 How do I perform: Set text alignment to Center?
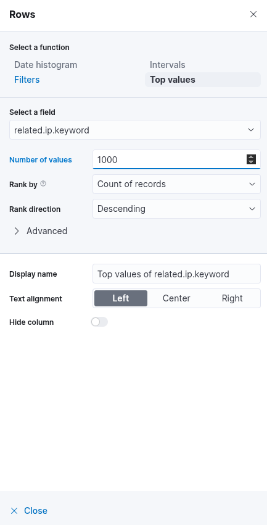176,298
